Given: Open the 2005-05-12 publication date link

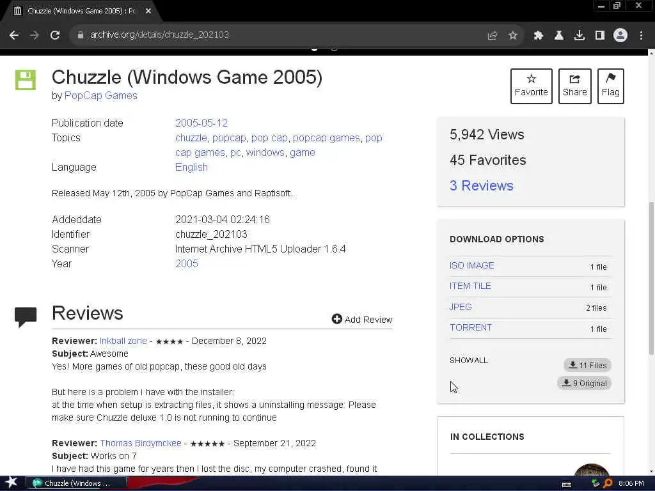Looking at the screenshot, I should (201, 123).
